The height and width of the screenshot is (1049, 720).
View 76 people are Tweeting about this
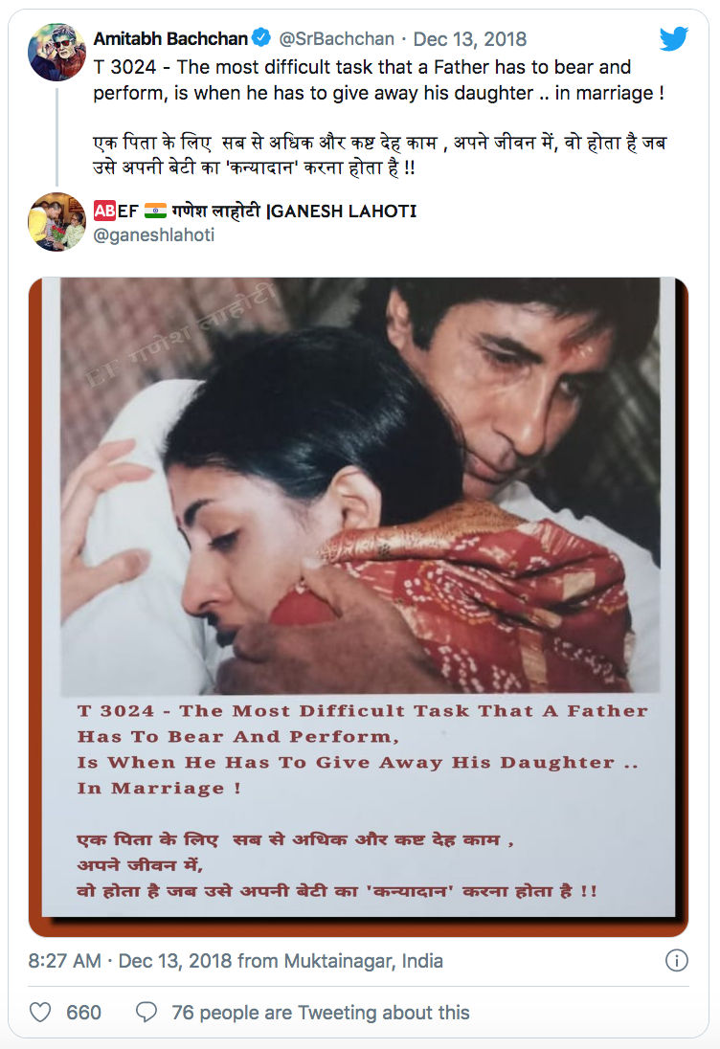click(x=321, y=1013)
